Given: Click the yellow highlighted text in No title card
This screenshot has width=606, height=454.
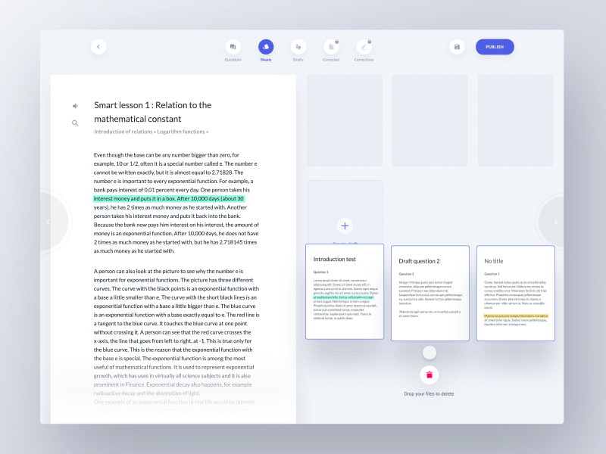Looking at the screenshot, I should point(516,316).
